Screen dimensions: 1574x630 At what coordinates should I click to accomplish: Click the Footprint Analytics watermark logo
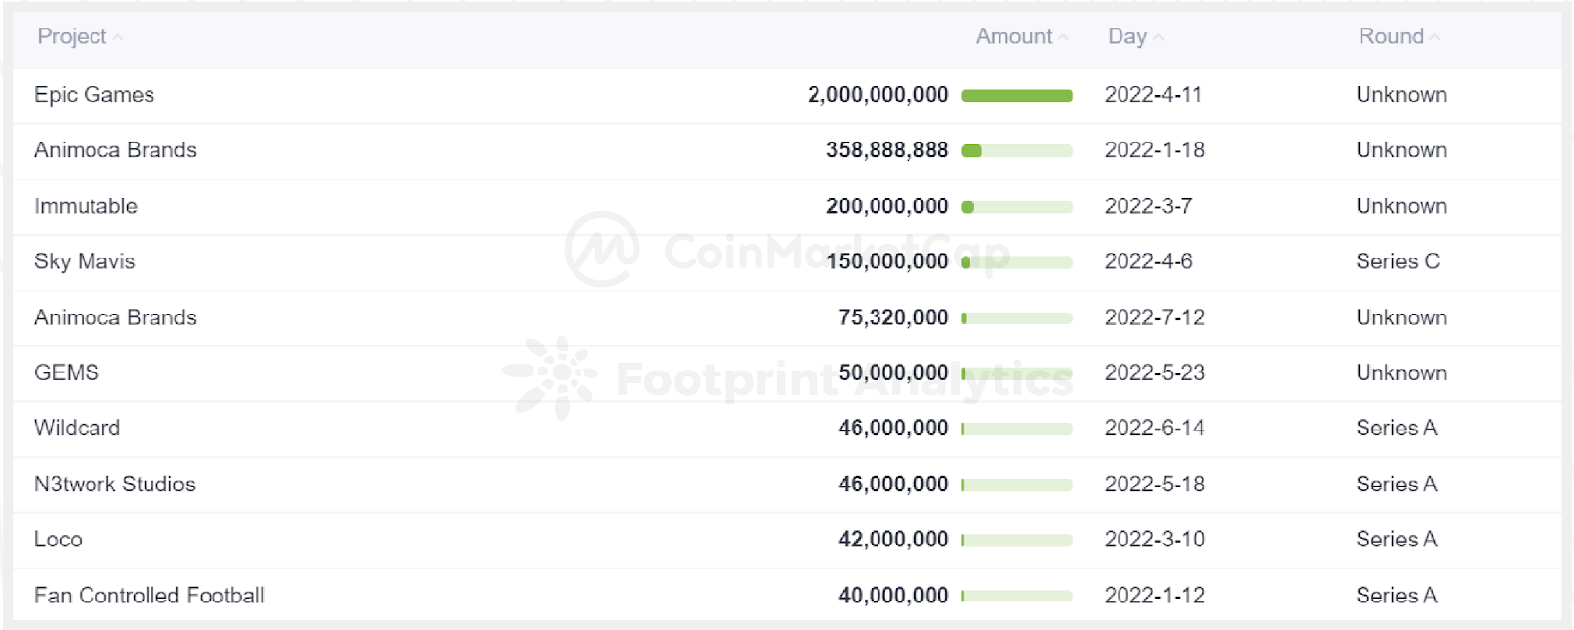tap(550, 376)
